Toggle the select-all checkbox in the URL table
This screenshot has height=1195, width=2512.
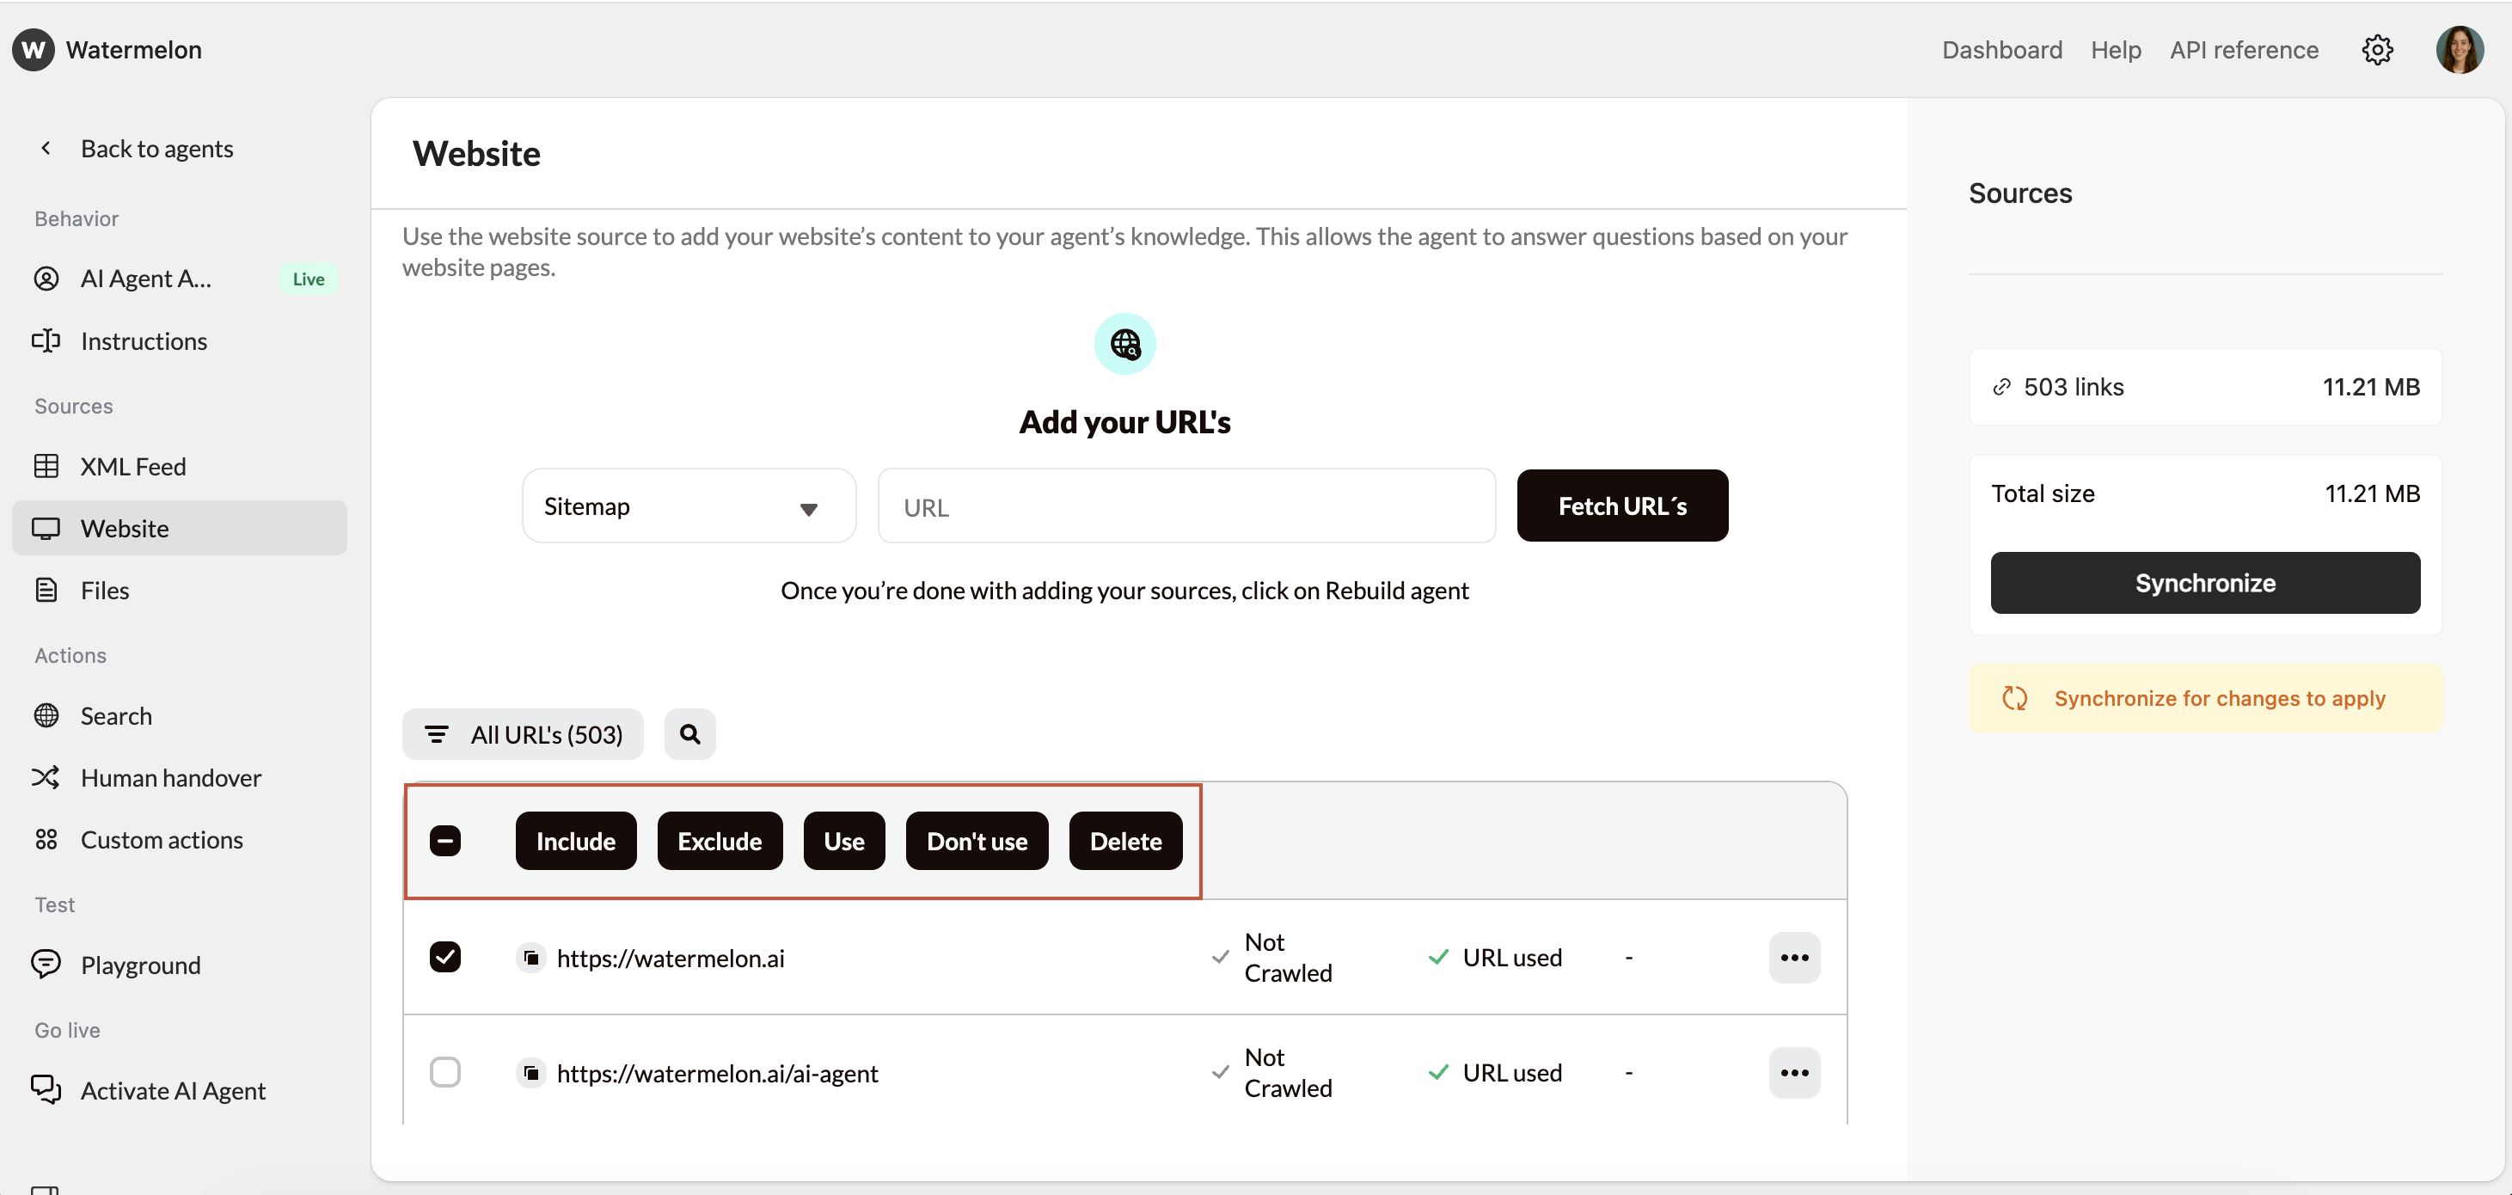(x=445, y=840)
